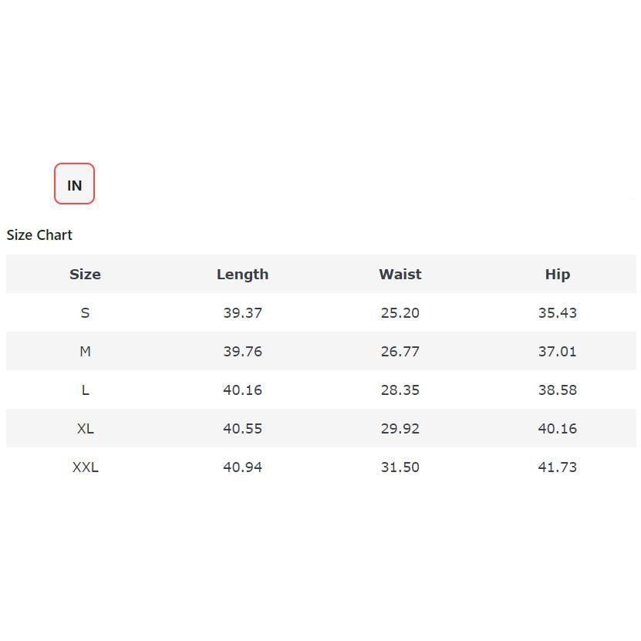Click the 38.58 hip value
The height and width of the screenshot is (641, 641).
557,390
